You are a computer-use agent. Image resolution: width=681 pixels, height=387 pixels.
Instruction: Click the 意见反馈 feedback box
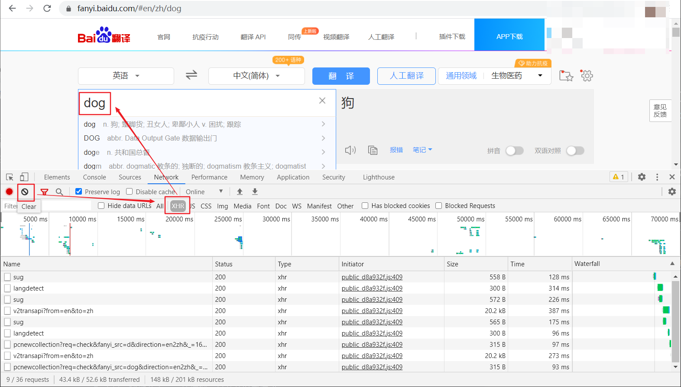(660, 111)
